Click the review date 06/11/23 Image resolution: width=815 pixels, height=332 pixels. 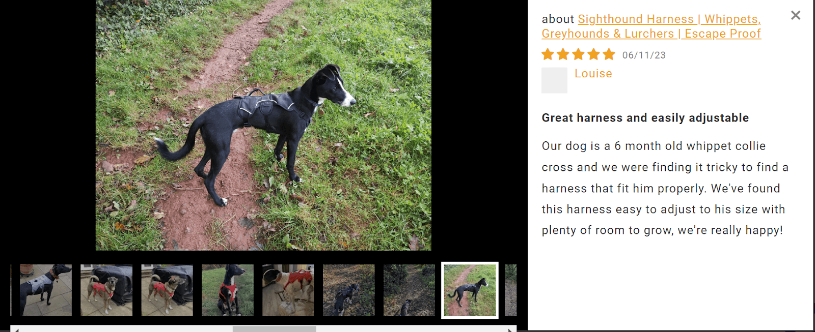pos(644,55)
